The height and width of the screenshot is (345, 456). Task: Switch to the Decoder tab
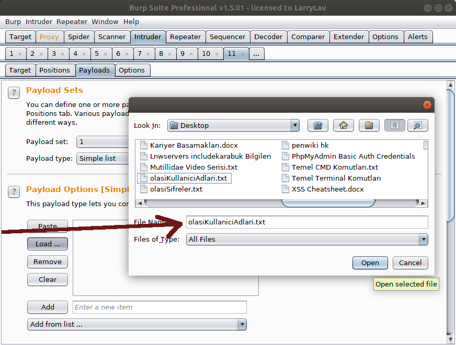(x=268, y=37)
